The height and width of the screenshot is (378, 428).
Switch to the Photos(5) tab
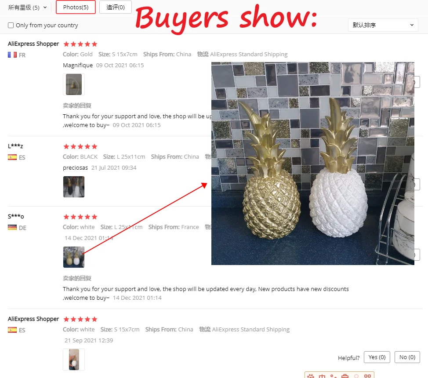[x=76, y=7]
